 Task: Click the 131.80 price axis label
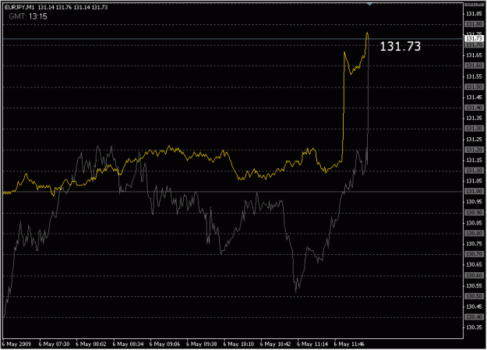pos(475,24)
